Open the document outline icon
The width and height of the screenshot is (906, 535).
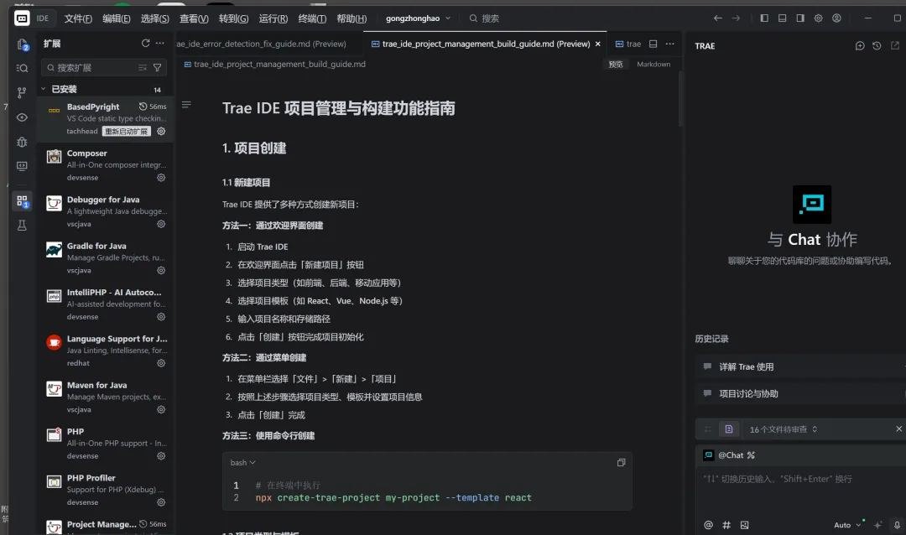[186, 105]
